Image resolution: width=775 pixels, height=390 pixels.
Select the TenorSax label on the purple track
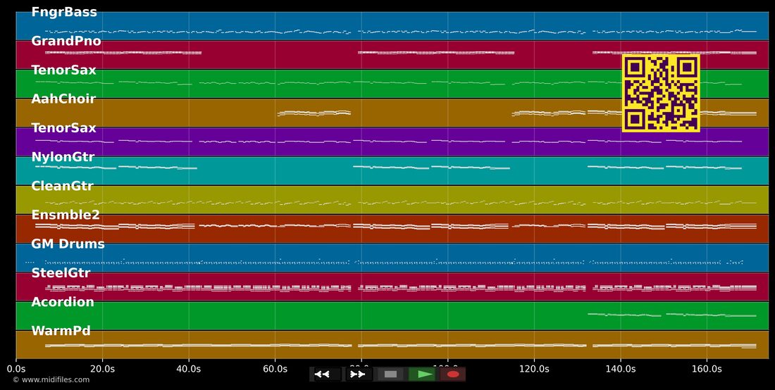pos(63,128)
